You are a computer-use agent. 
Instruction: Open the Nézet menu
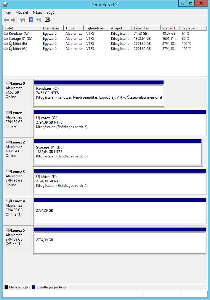[37, 12]
